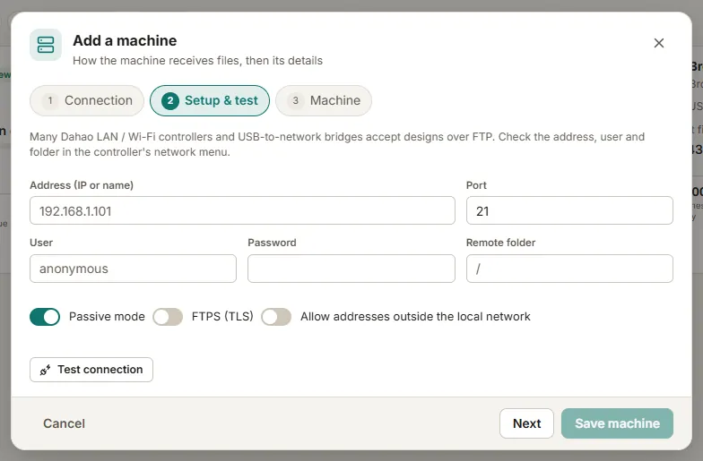Screen dimensions: 703x461
Task: Close the Add a machine dialog
Action: pyautogui.click(x=658, y=43)
